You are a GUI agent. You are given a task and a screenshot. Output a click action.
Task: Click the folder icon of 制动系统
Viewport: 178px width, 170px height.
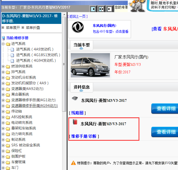tap(8, 140)
